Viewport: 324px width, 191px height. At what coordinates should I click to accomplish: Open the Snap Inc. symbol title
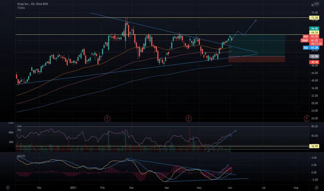coord(32,4)
